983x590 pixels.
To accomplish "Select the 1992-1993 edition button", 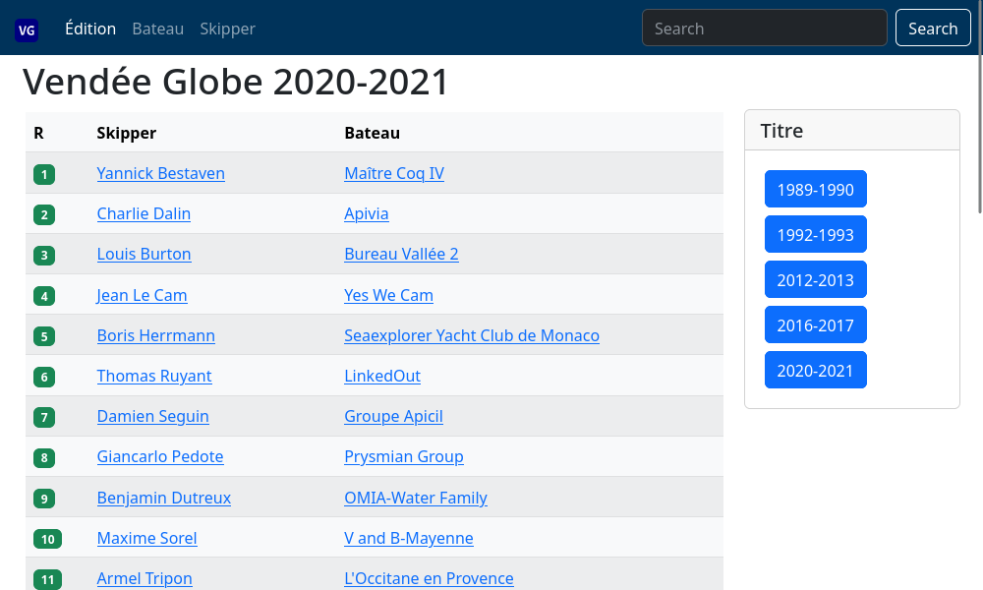I will pyautogui.click(x=816, y=234).
